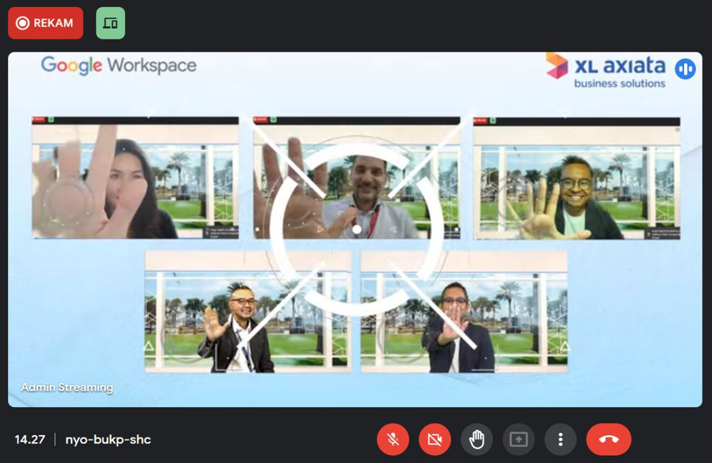
Task: Select the top-left woman's video tile
Action: click(135, 178)
